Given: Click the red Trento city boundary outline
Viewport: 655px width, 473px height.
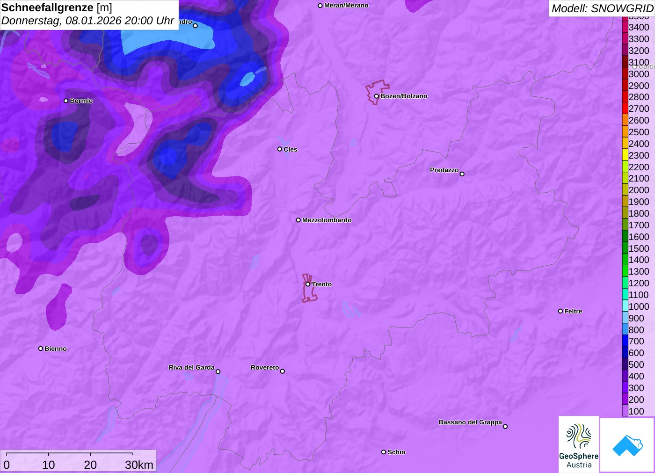Looking at the screenshot, I should click(x=309, y=288).
